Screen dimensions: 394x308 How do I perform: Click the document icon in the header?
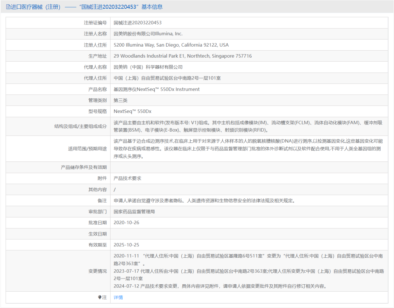tap(8, 7)
